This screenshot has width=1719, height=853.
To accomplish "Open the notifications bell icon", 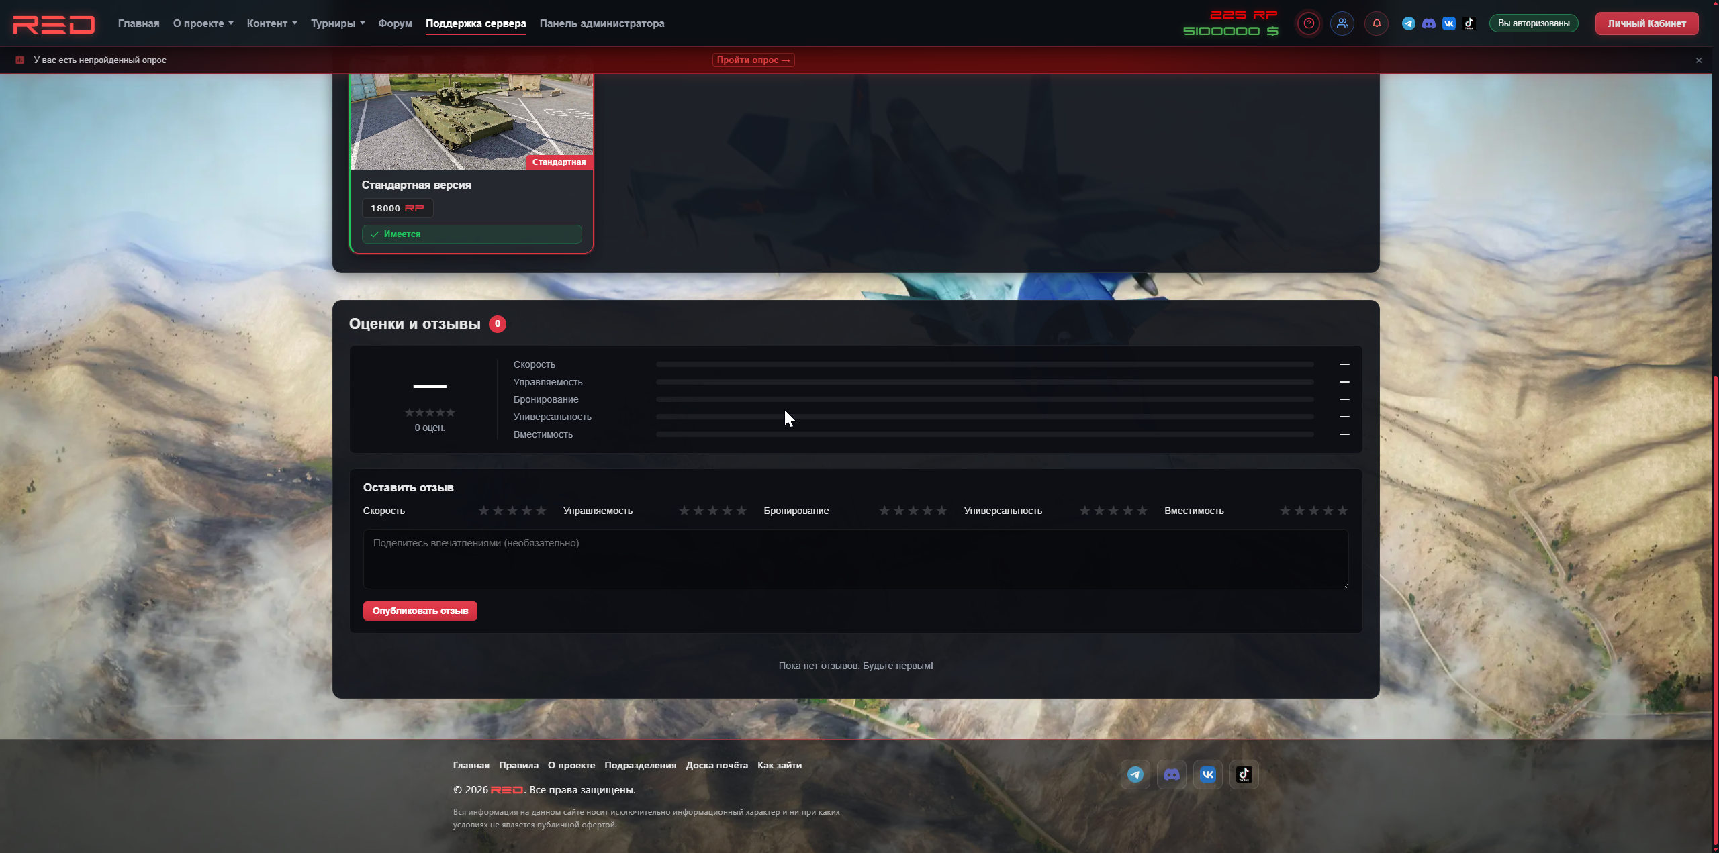I will [1377, 23].
